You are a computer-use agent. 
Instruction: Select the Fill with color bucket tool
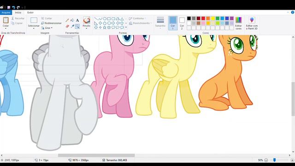tap(72, 20)
